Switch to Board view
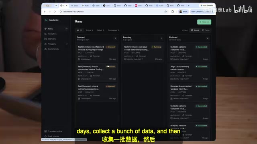 pyautogui.click(x=195, y=30)
